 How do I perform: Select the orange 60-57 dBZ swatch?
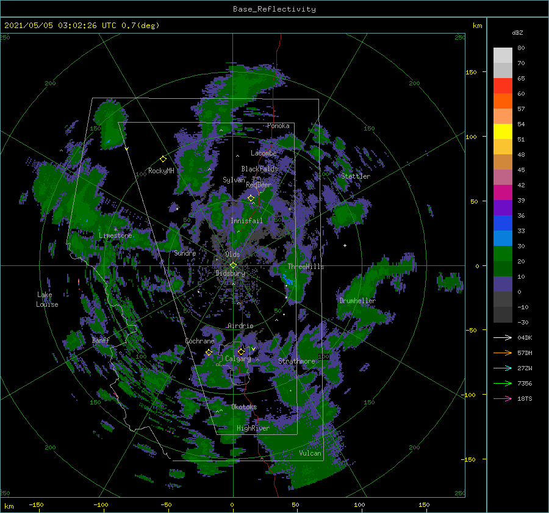tap(503, 101)
